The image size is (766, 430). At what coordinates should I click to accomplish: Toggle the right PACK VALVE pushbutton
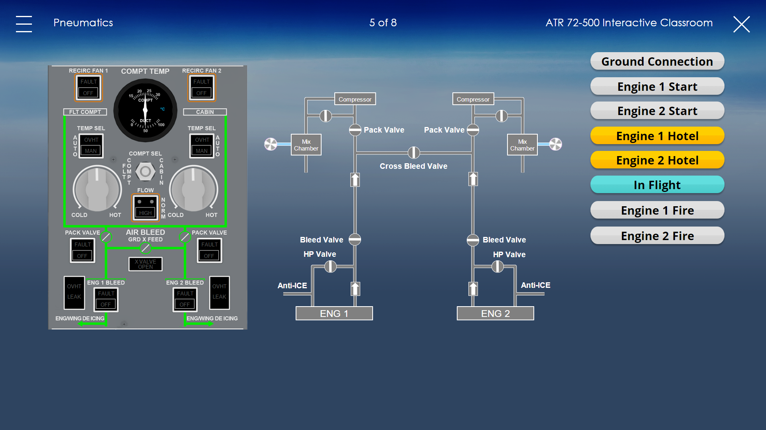coord(209,250)
